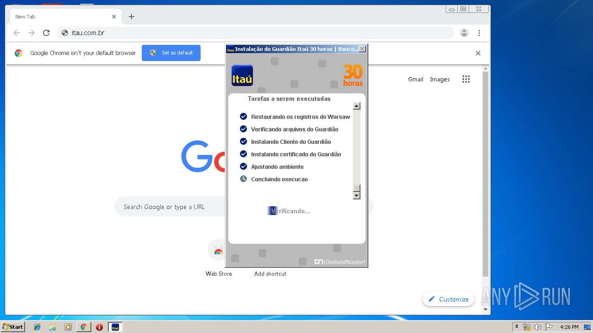Switch to the Itaú installer taskbar button
The image size is (593, 333).
click(115, 327)
